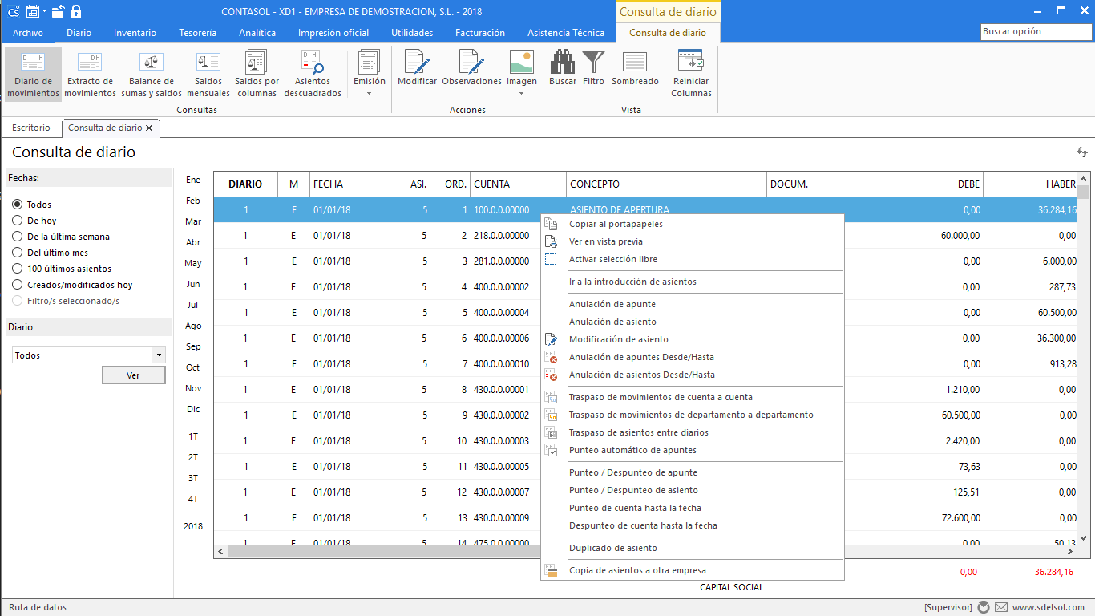1095x616 pixels.
Task: Open the www.sdelsol.com link
Action: click(x=1048, y=608)
